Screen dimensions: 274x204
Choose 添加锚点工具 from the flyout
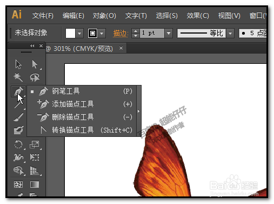coord(82,104)
